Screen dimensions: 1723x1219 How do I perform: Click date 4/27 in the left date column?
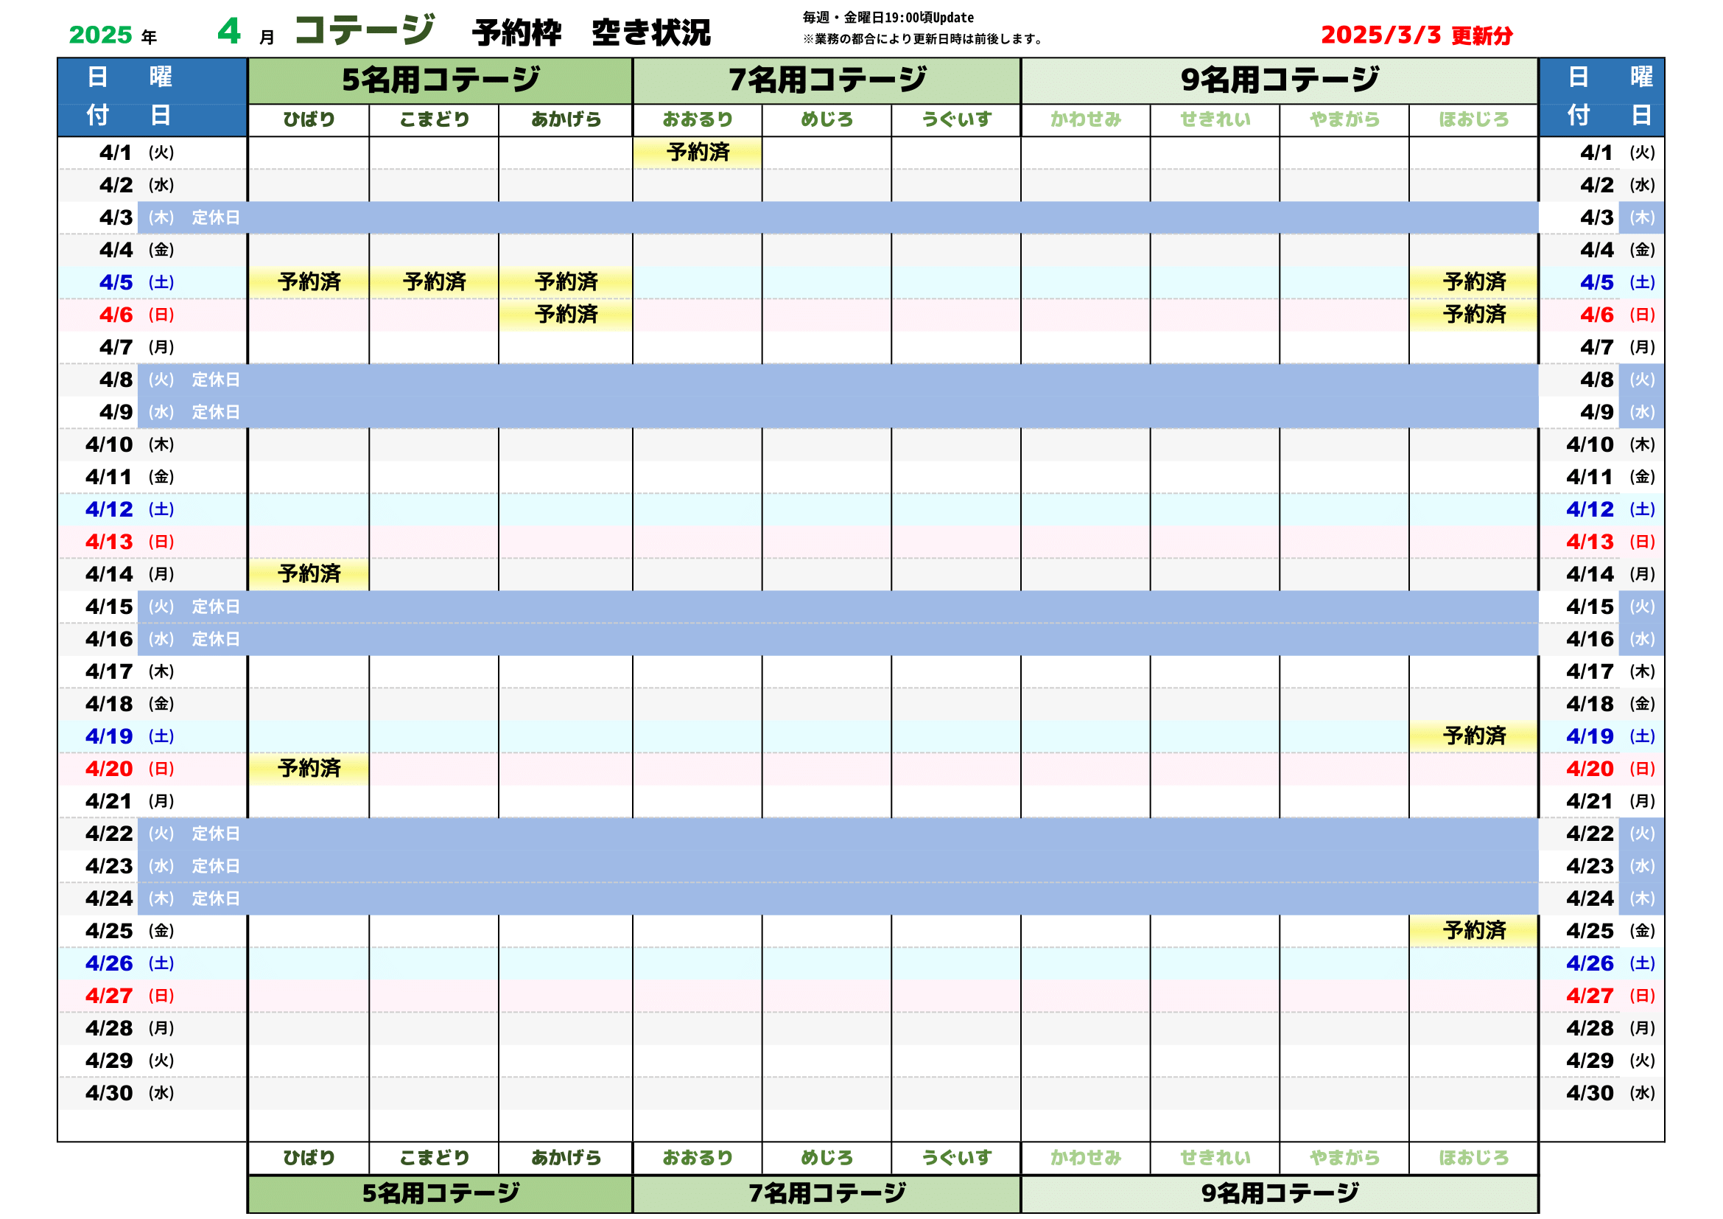(109, 996)
